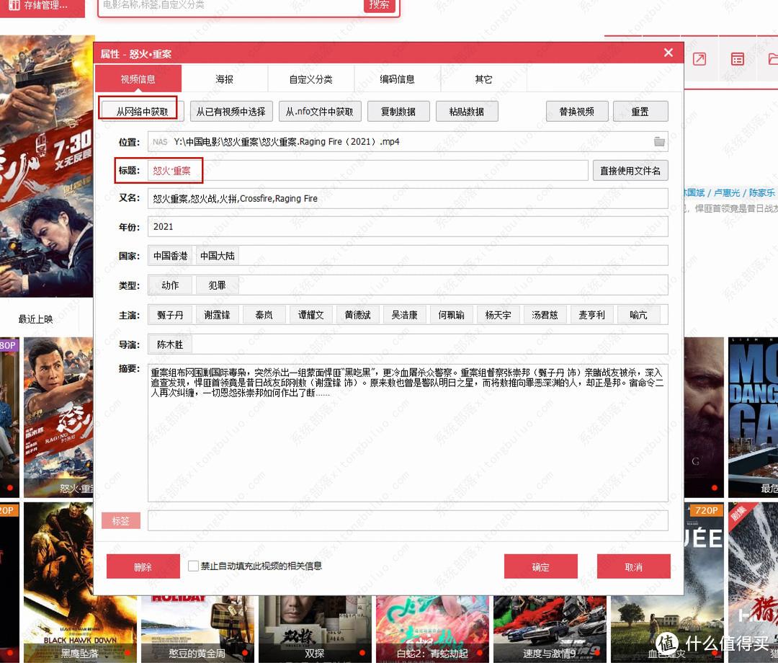Click the 标题 title input field
The image size is (778, 663).
click(x=367, y=171)
